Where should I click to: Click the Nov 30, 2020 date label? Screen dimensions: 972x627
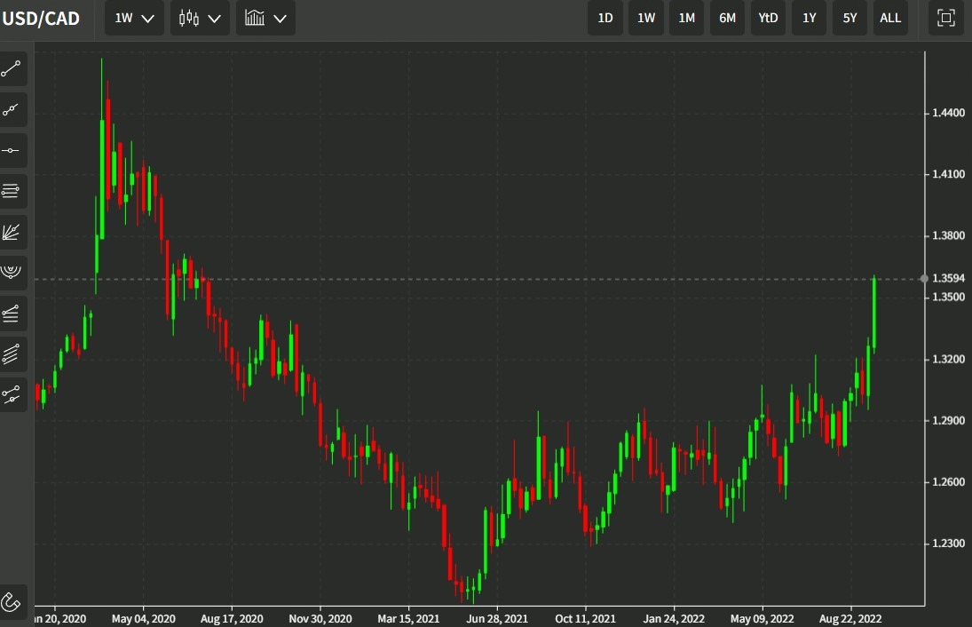[x=320, y=618]
